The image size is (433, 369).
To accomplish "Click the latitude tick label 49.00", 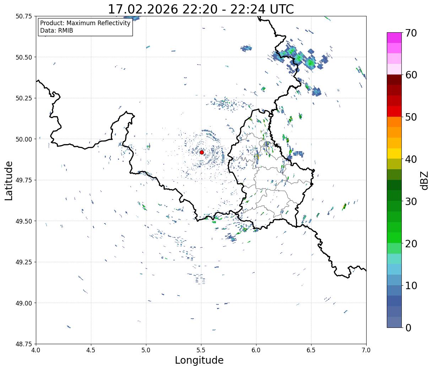I will click(x=24, y=303).
